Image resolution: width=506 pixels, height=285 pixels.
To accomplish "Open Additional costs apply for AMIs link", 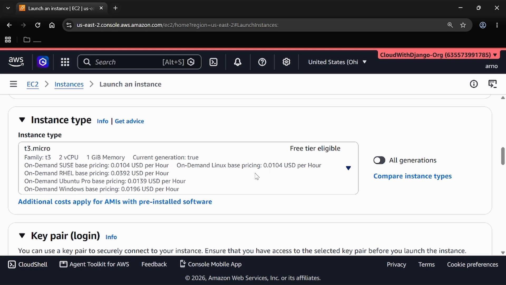I will click(x=115, y=202).
